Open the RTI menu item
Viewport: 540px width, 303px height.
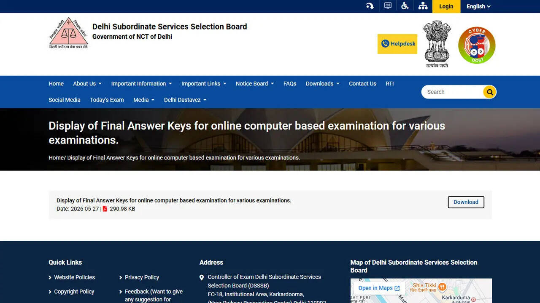390,84
